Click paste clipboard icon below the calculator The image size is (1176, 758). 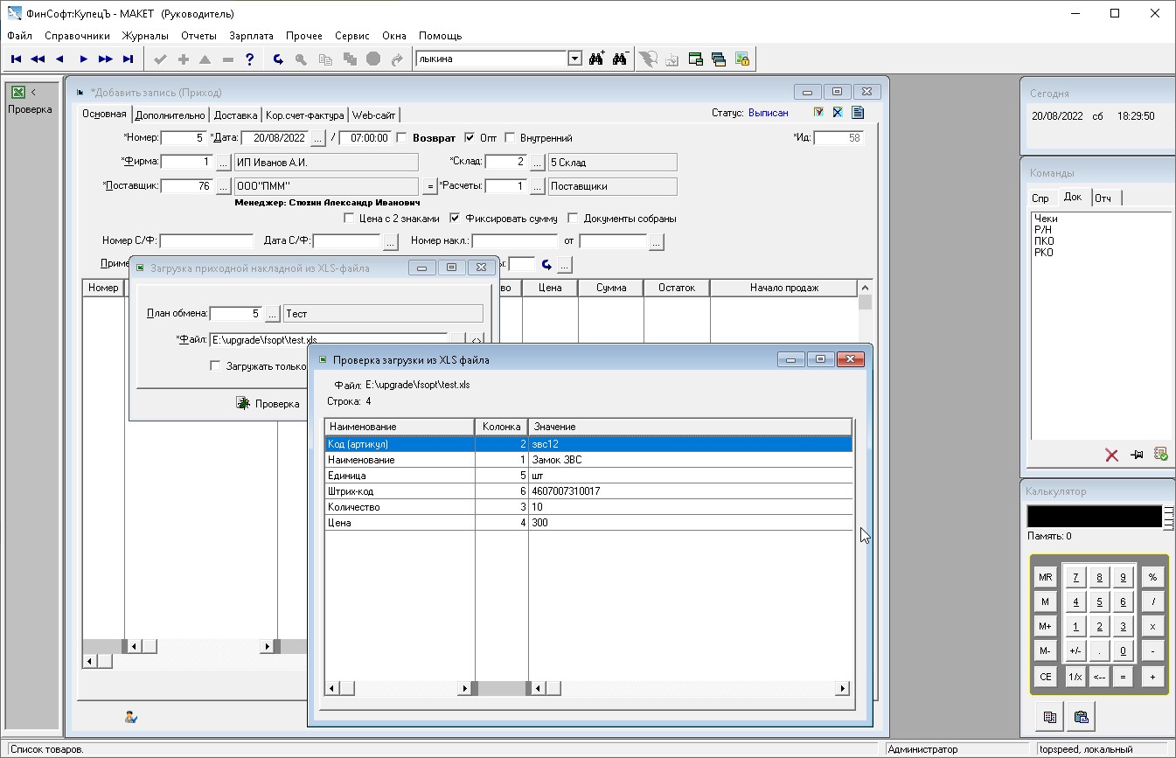(1081, 717)
